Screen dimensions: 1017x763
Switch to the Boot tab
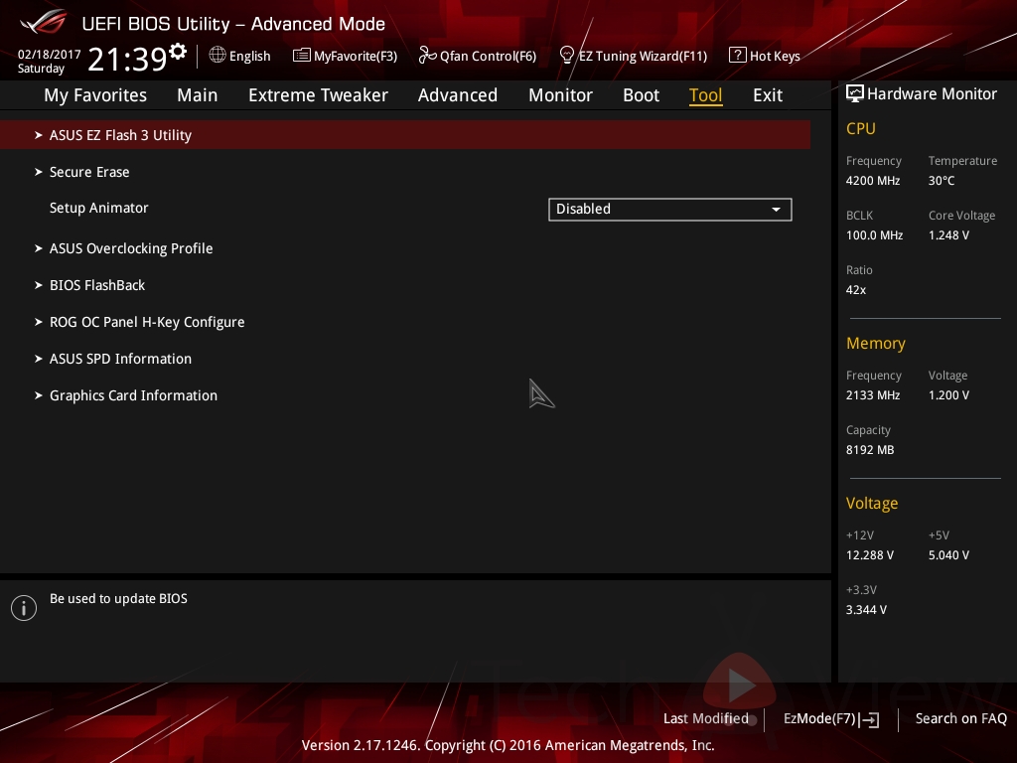coord(641,95)
